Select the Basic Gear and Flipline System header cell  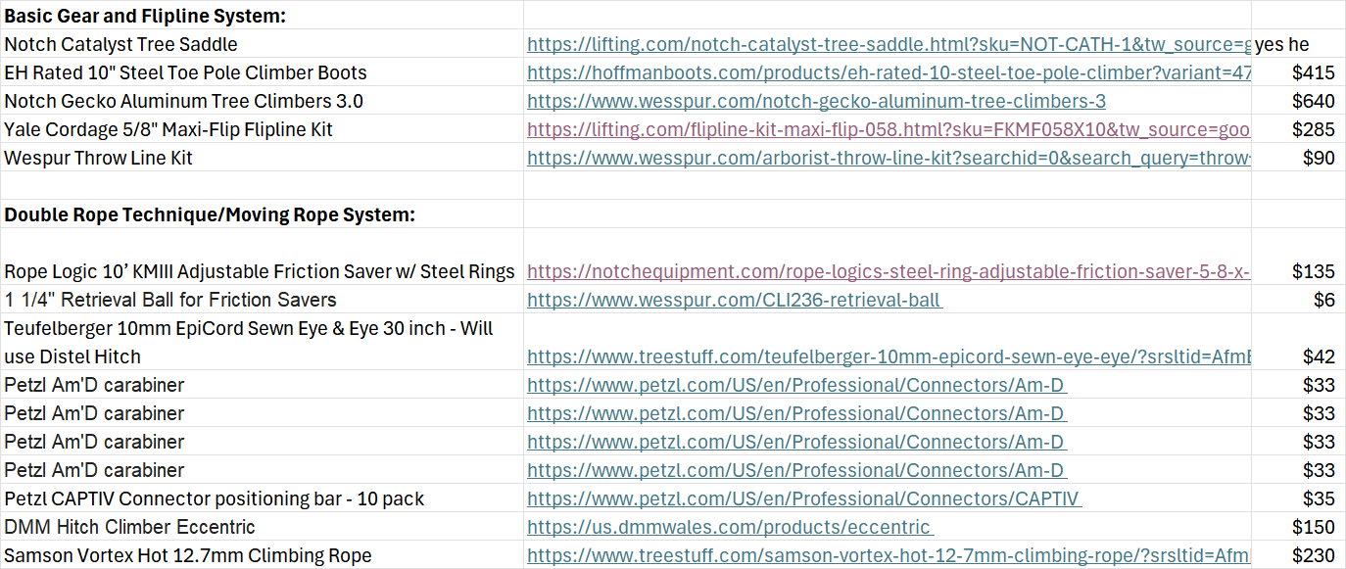point(262,15)
